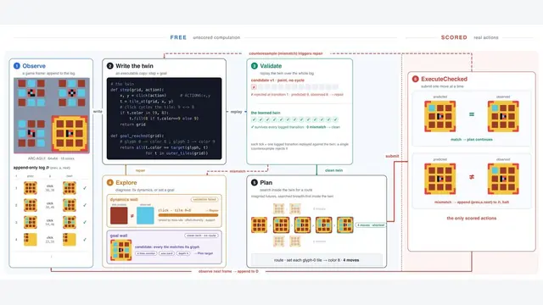Open the prev grid thumbnail in log row 1
Viewport: 543px width, 305px height.
click(x=31, y=188)
